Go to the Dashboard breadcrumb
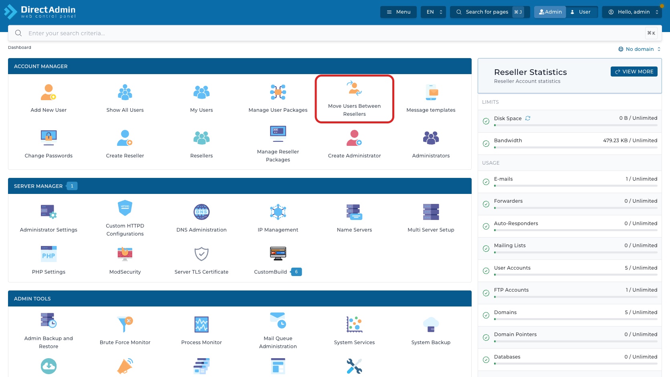The height and width of the screenshot is (377, 670). 20,48
